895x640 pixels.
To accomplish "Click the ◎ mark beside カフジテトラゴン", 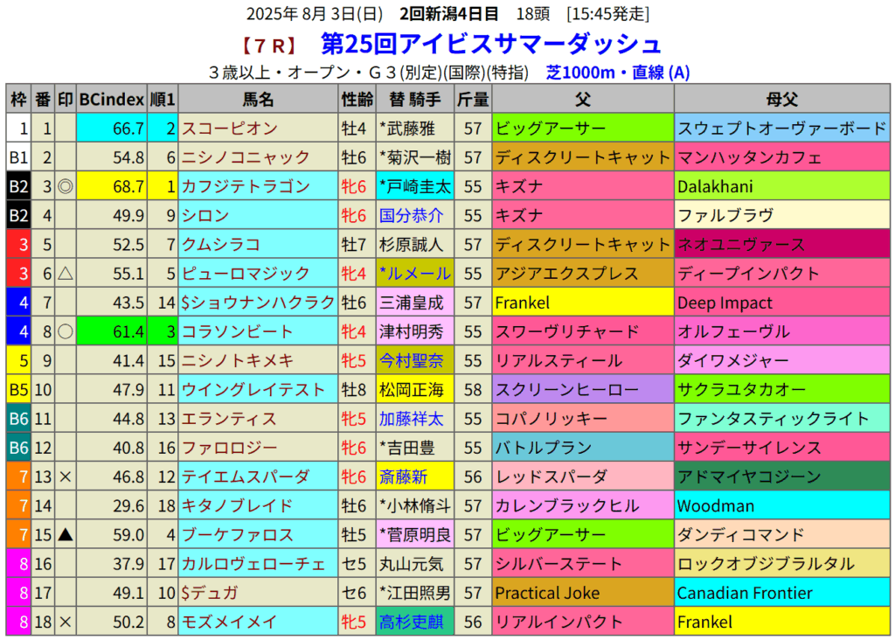I will point(66,186).
